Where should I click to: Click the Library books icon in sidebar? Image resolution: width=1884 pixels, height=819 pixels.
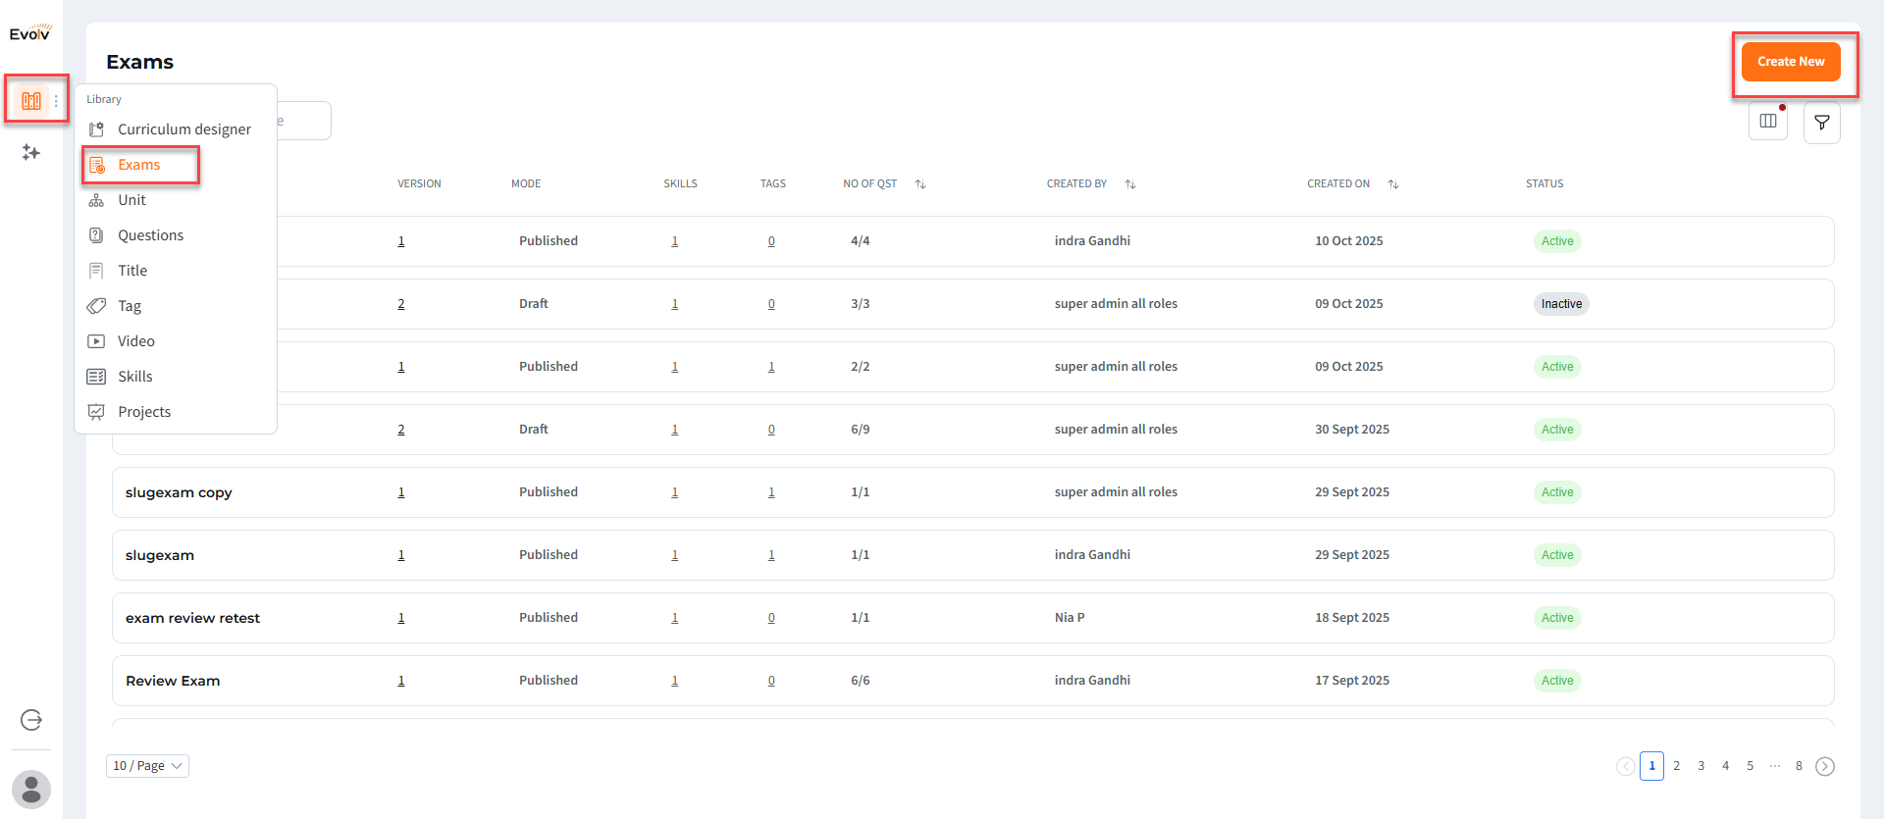coord(31,100)
